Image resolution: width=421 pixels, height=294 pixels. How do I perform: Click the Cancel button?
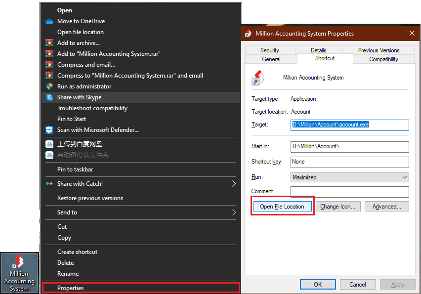click(358, 284)
